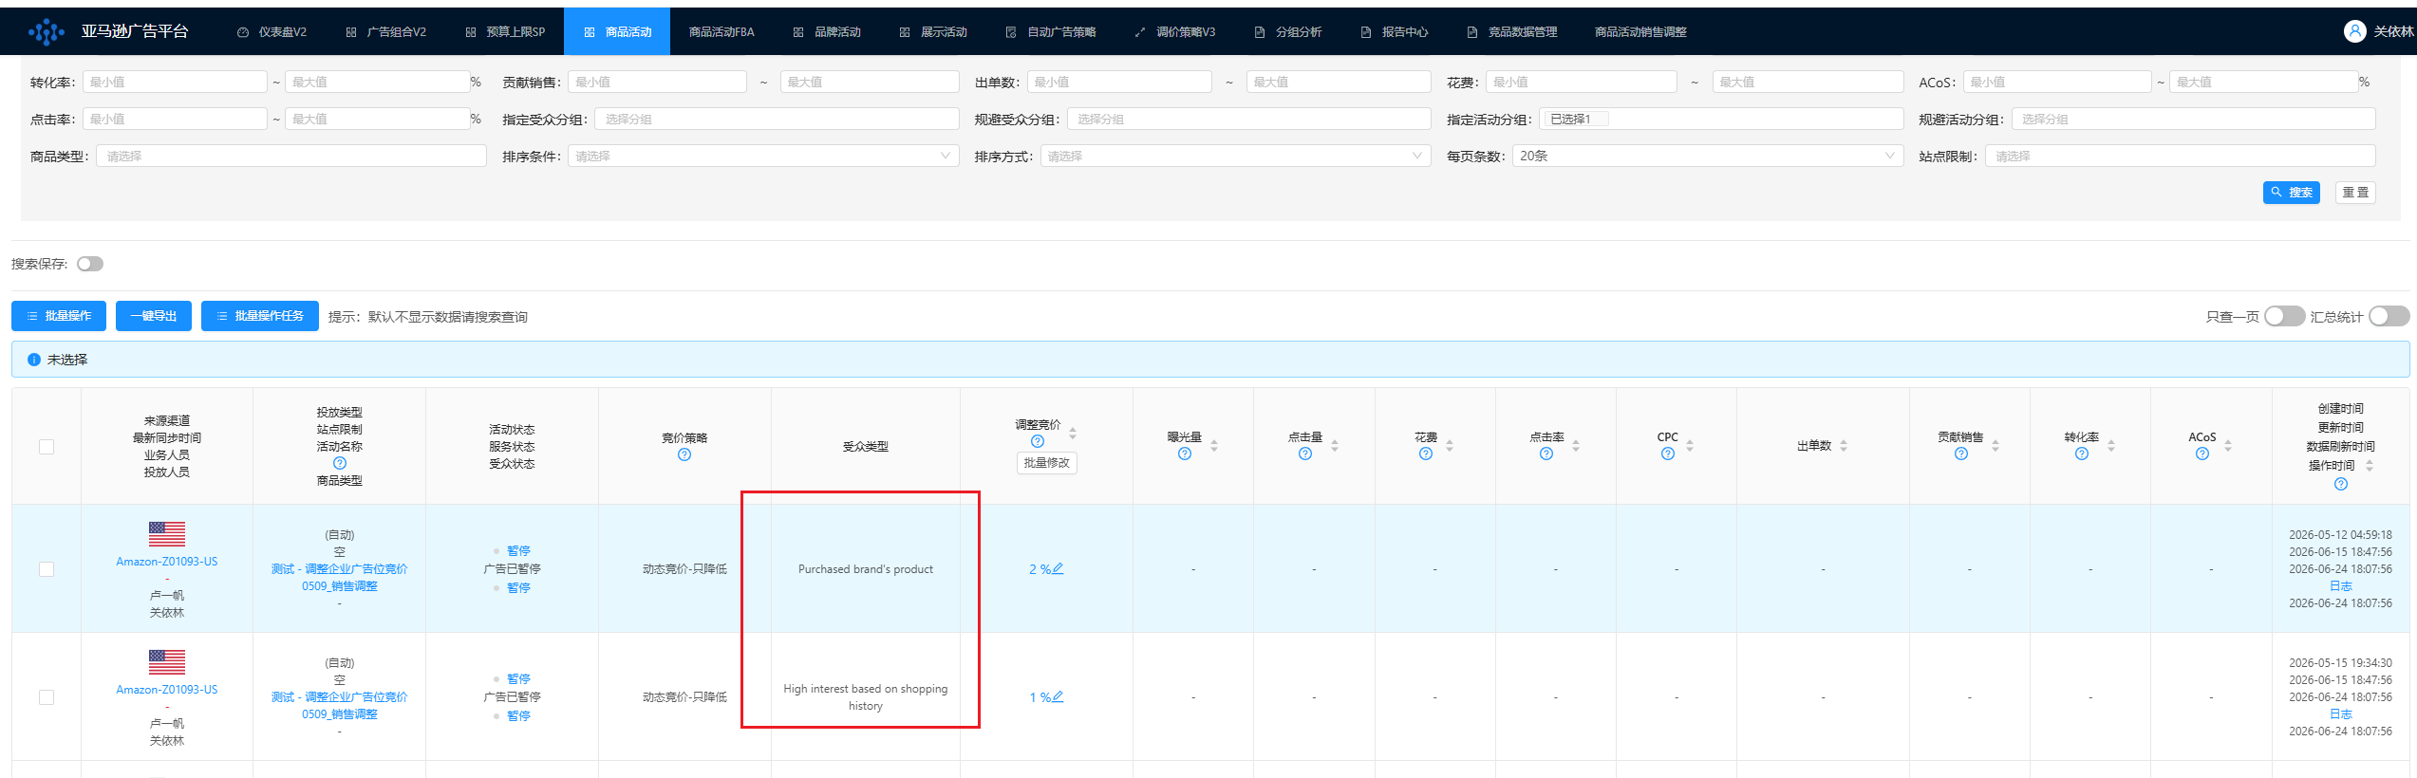Click the help icon under 贡献销售 column header

tap(1961, 454)
